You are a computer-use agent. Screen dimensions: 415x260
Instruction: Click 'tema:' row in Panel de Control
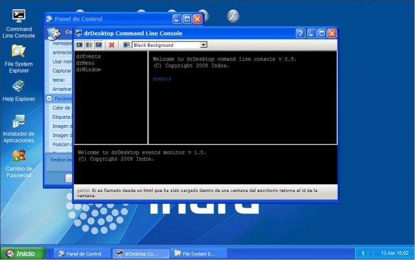pos(61,80)
